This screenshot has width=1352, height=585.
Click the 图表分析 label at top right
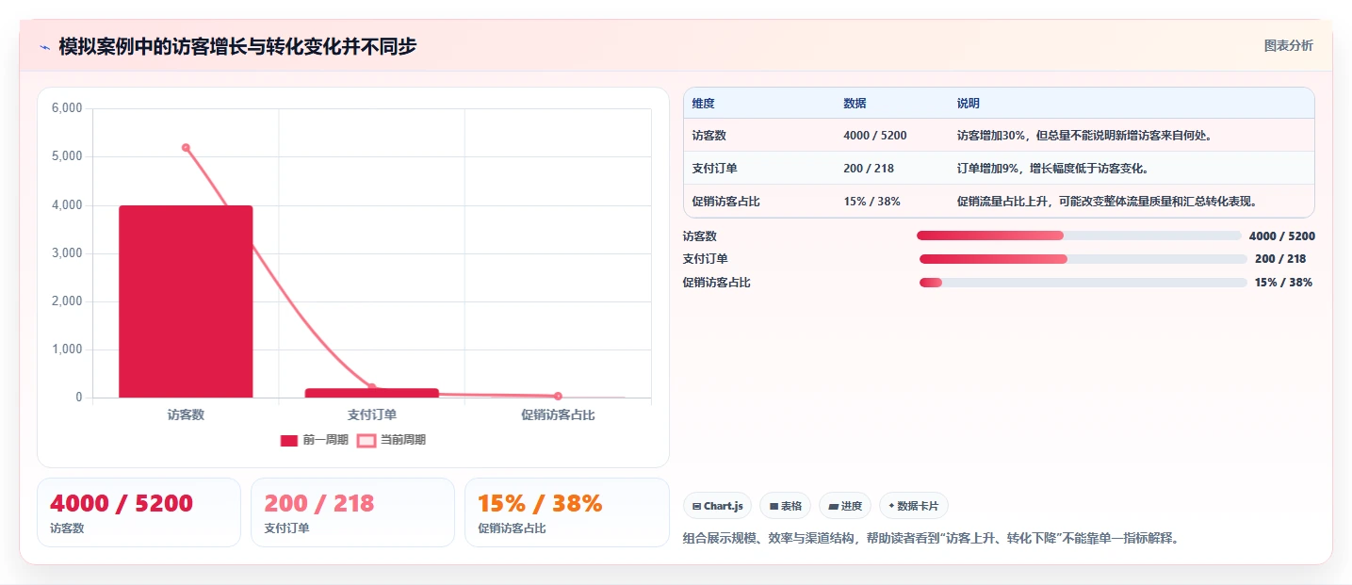coord(1288,45)
